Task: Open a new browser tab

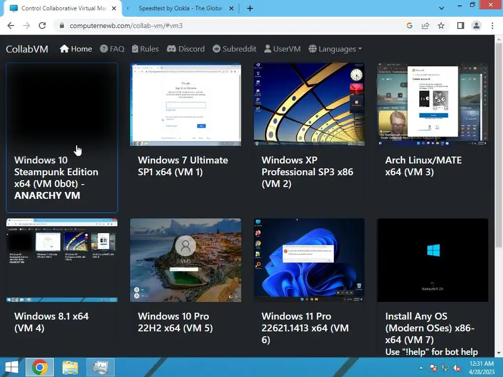Action: (x=250, y=9)
